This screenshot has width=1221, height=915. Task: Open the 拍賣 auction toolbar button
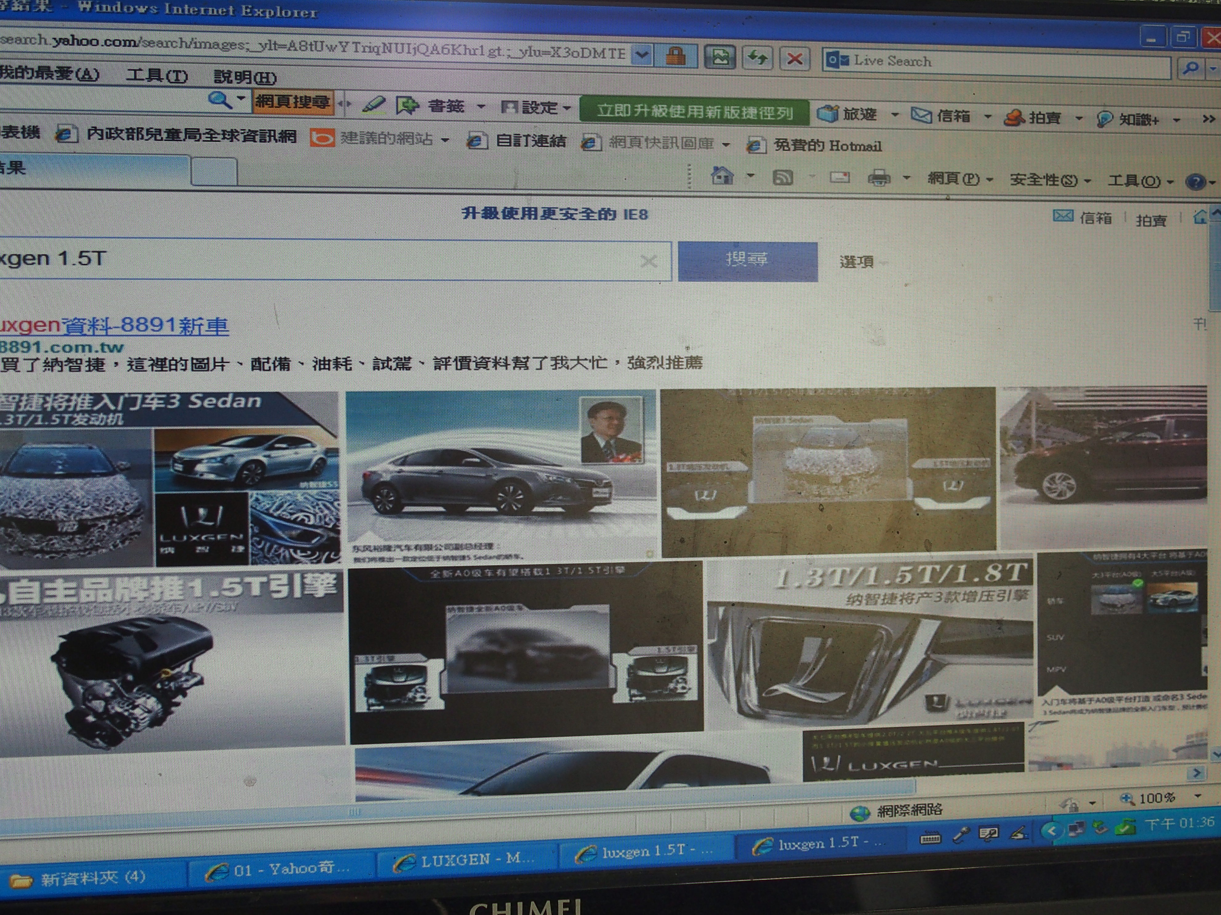(1032, 117)
